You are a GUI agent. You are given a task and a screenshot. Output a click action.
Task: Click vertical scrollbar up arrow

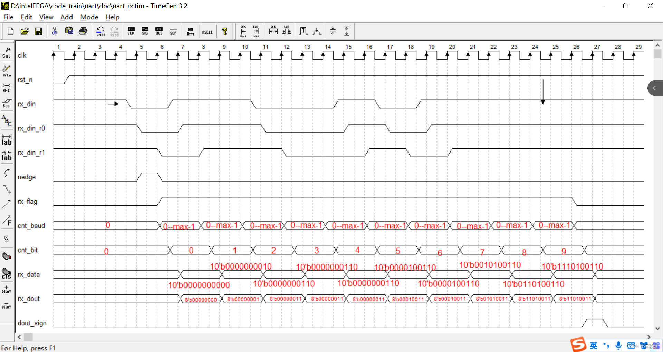click(657, 45)
